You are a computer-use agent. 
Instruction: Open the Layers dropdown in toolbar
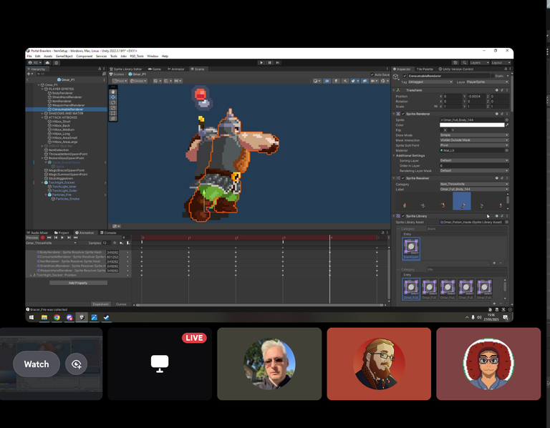click(479, 63)
